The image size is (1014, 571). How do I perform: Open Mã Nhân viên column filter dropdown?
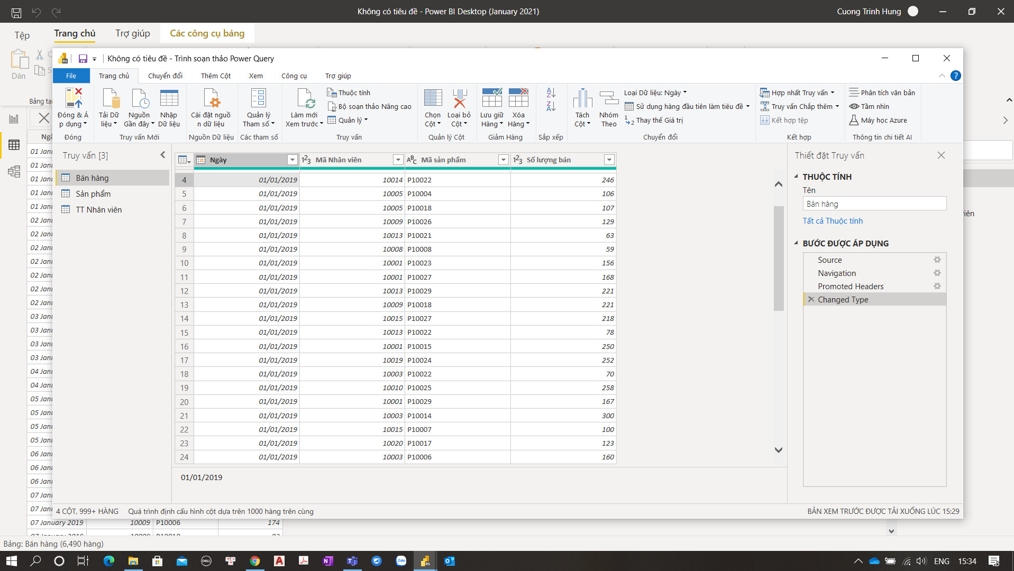pos(398,160)
